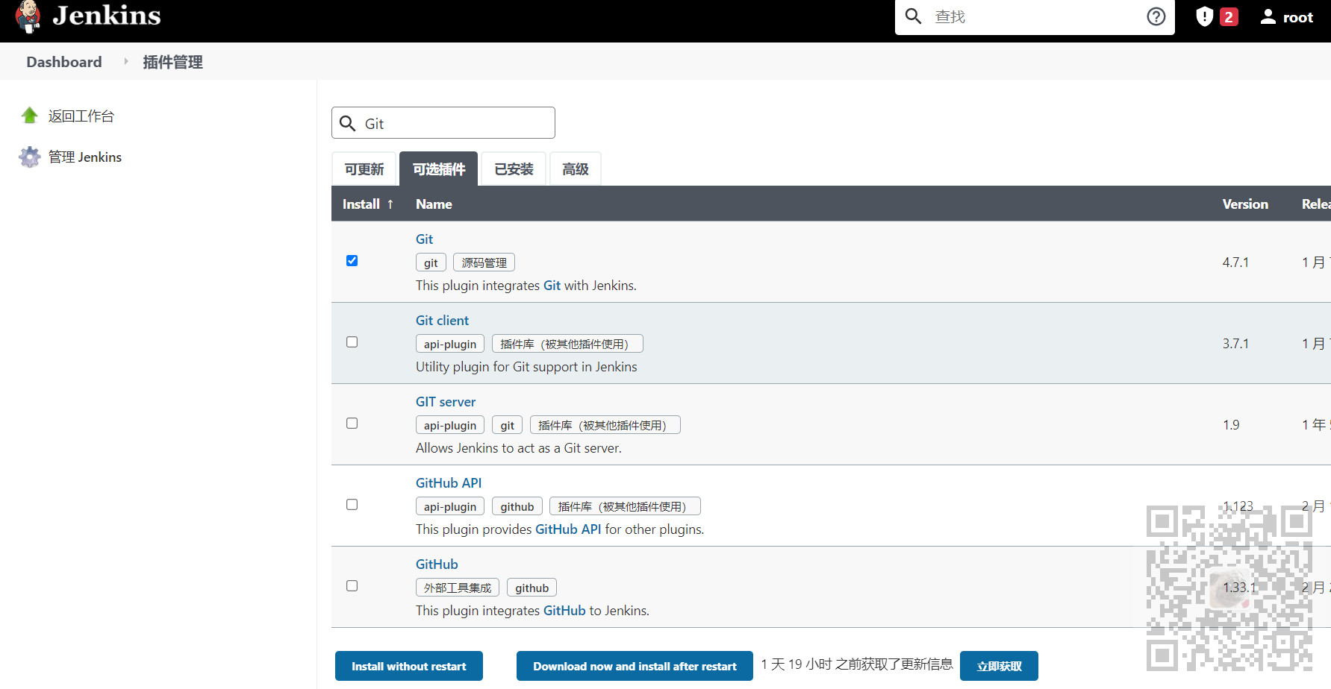Viewport: 1331px width, 689px height.
Task: Click github tag on GitHub row
Action: point(532,588)
